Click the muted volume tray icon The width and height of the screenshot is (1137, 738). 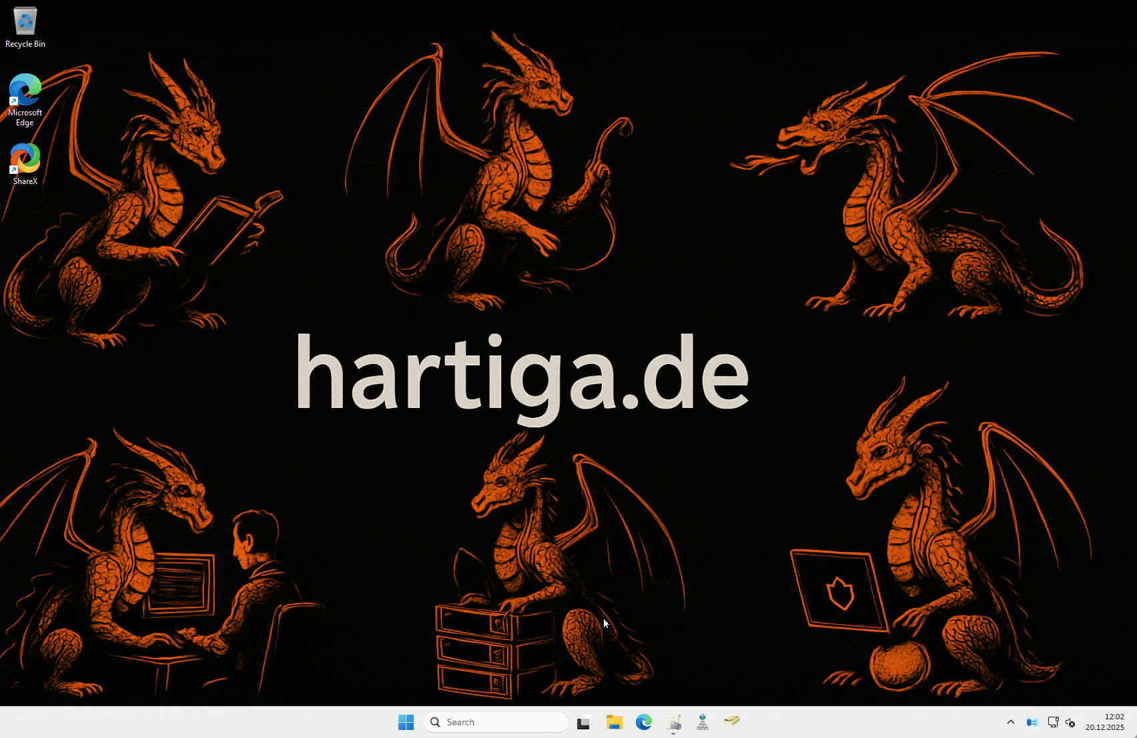1071,722
